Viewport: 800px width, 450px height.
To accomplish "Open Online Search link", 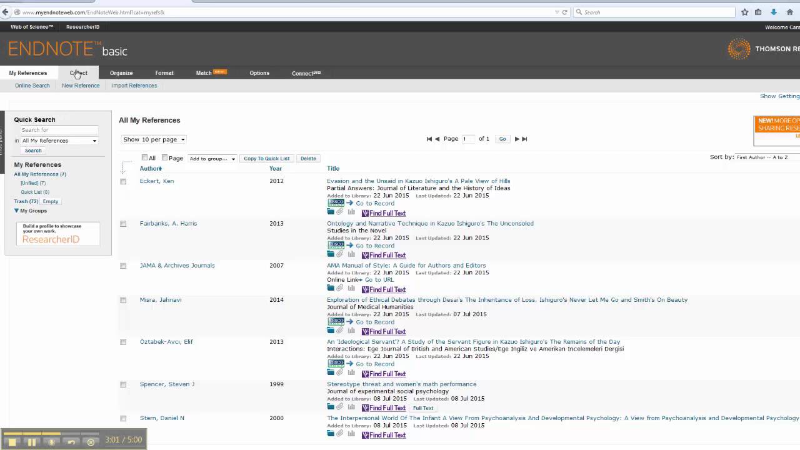I will (x=32, y=86).
